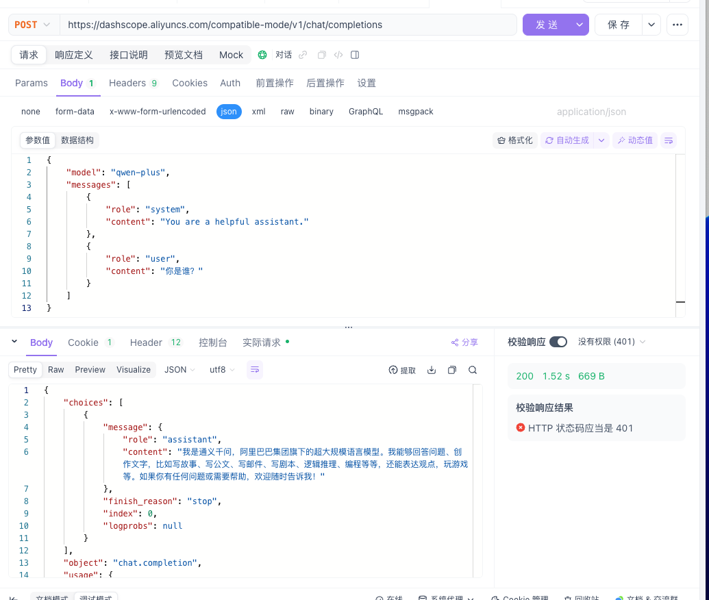Click the request URL input field
The height and width of the screenshot is (600, 709).
click(x=288, y=25)
